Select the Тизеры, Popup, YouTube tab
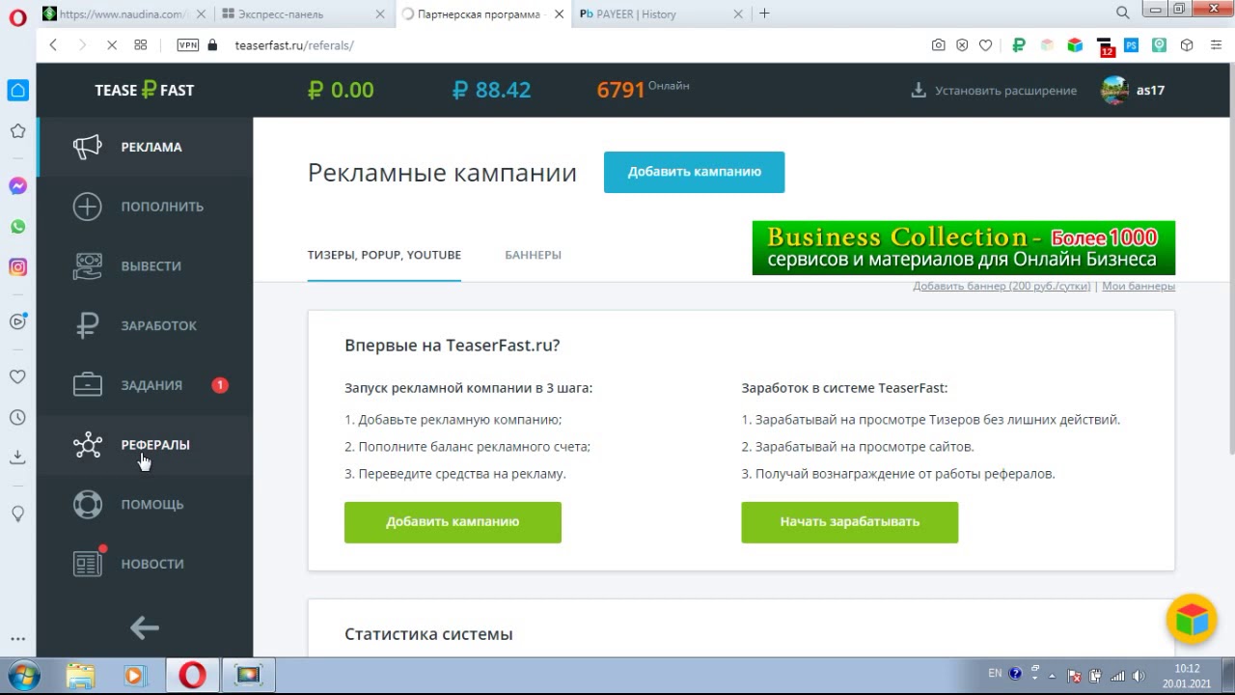This screenshot has width=1235, height=695. coord(384,255)
